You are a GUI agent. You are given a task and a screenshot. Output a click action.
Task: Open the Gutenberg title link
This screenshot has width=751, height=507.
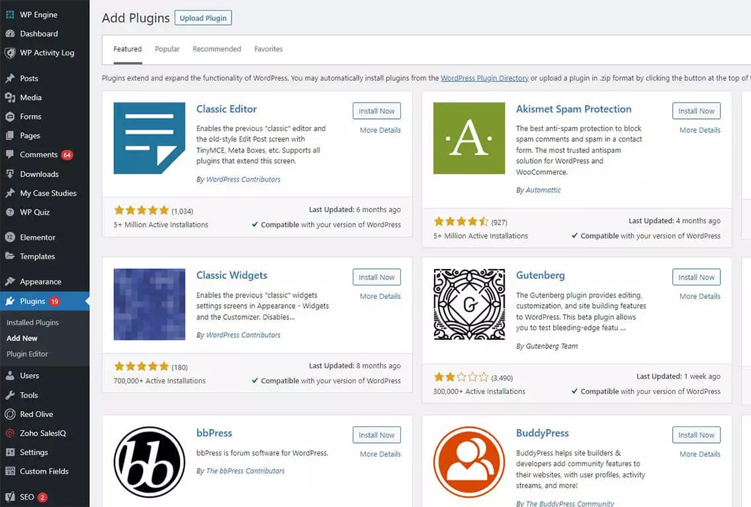click(541, 276)
